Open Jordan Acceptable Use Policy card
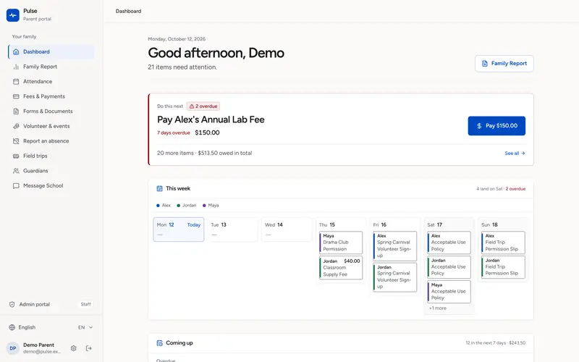 click(x=449, y=267)
